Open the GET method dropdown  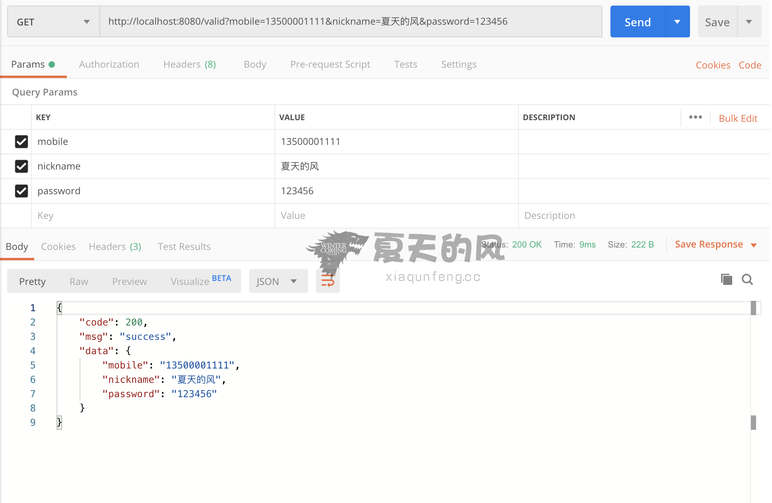click(x=54, y=22)
